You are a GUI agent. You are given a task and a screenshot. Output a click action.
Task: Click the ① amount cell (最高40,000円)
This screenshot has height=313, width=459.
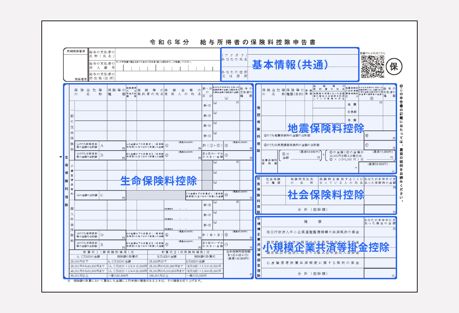(183, 146)
